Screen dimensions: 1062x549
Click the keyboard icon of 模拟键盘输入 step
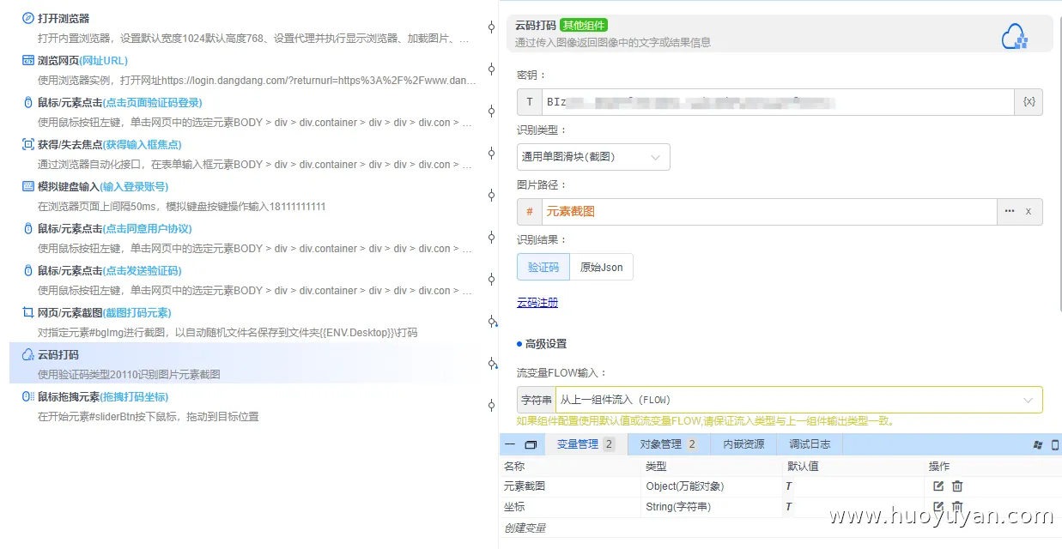click(27, 186)
